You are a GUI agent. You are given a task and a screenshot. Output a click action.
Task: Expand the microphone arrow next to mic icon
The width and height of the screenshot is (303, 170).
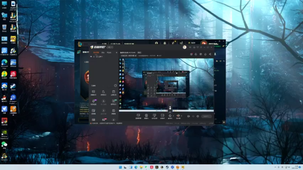click(173, 116)
